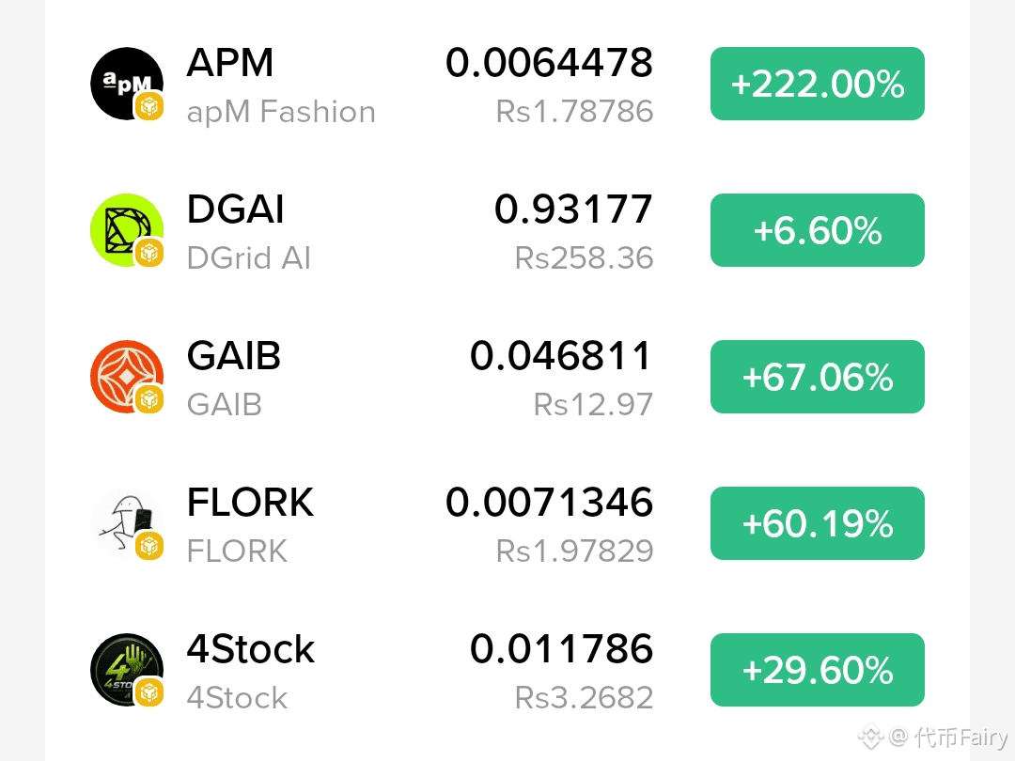Viewport: 1015px width, 761px height.
Task: Click the BNB chain badge on 4Stock
Action: coord(148,692)
